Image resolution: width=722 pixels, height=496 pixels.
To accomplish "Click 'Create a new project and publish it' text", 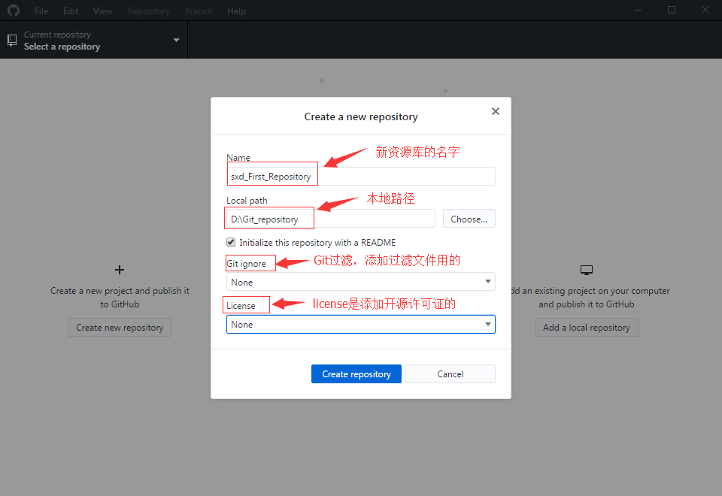I will [x=120, y=291].
